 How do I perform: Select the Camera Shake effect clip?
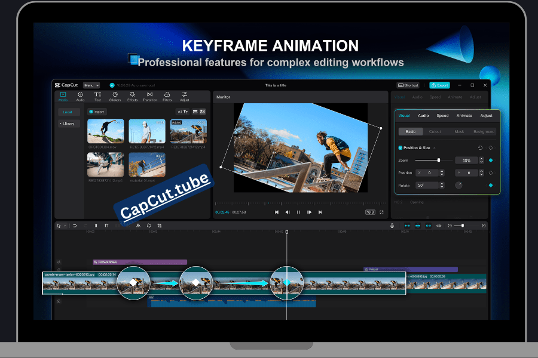point(140,262)
